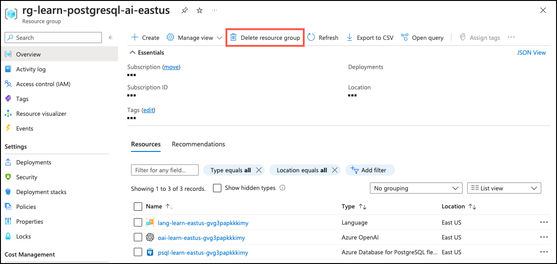Click the Open query icon

405,38
